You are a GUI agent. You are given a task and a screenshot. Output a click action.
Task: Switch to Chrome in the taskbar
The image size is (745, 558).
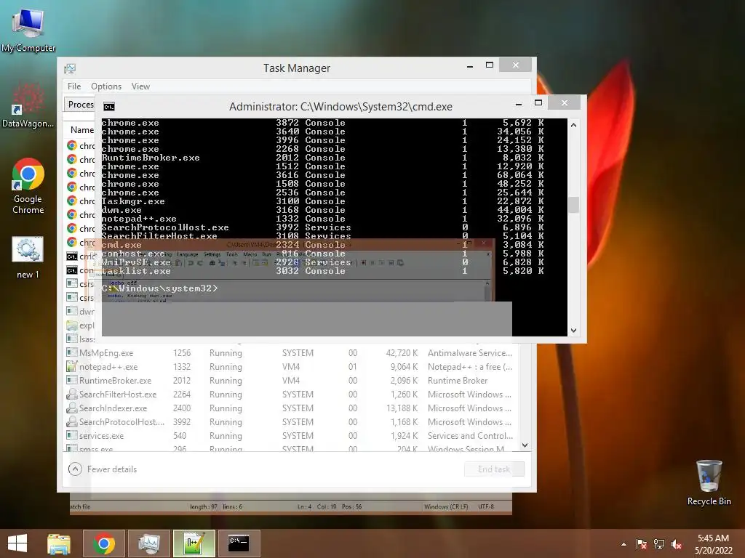(x=104, y=543)
